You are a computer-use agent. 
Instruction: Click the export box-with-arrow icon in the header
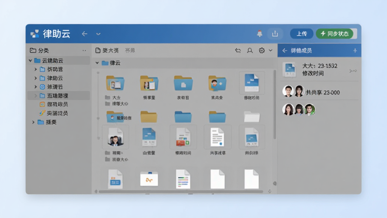[x=275, y=34]
